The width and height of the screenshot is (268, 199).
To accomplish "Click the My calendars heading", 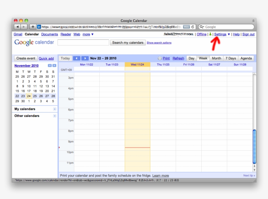I will click(x=25, y=109).
